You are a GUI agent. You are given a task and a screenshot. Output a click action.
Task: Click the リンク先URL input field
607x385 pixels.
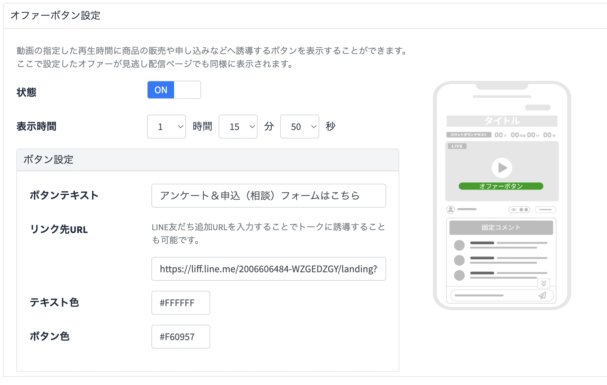(268, 269)
